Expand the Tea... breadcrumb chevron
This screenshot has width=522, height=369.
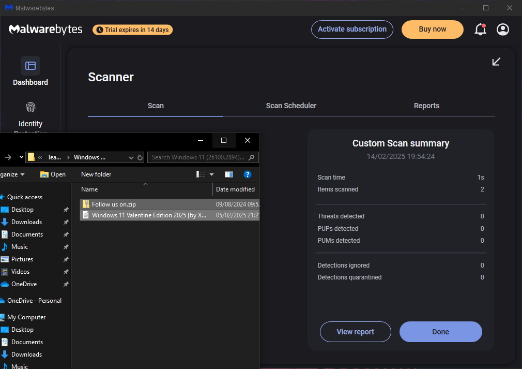[68, 157]
